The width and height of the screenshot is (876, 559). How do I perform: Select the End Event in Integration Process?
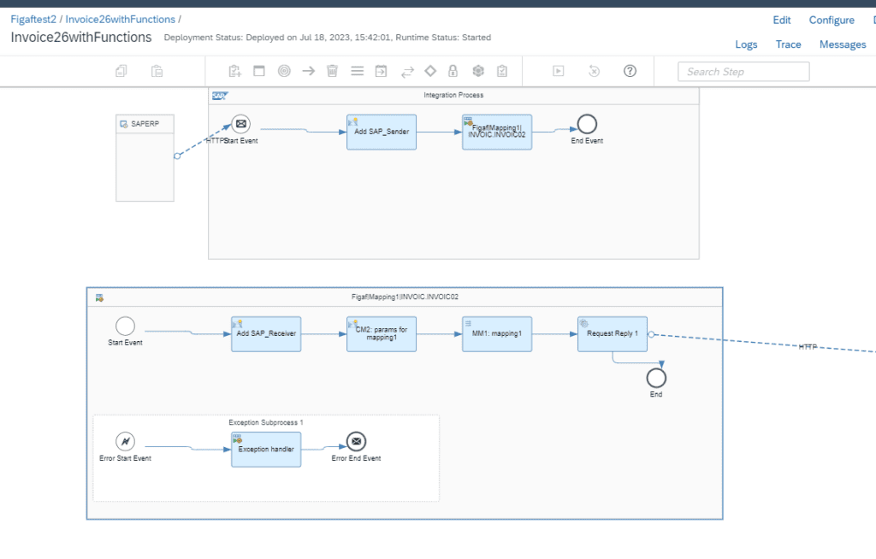click(x=587, y=124)
